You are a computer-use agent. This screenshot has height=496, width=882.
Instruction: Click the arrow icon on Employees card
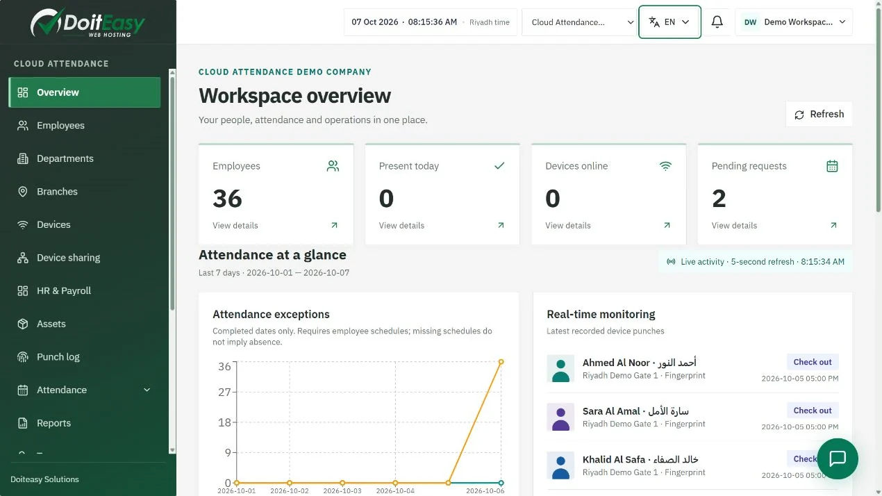pyautogui.click(x=334, y=225)
